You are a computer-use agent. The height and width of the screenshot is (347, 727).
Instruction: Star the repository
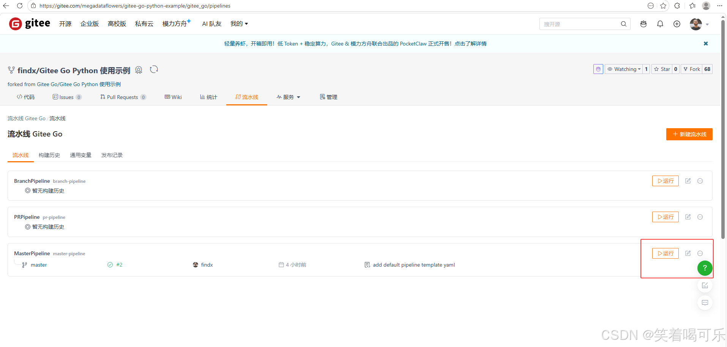(662, 69)
